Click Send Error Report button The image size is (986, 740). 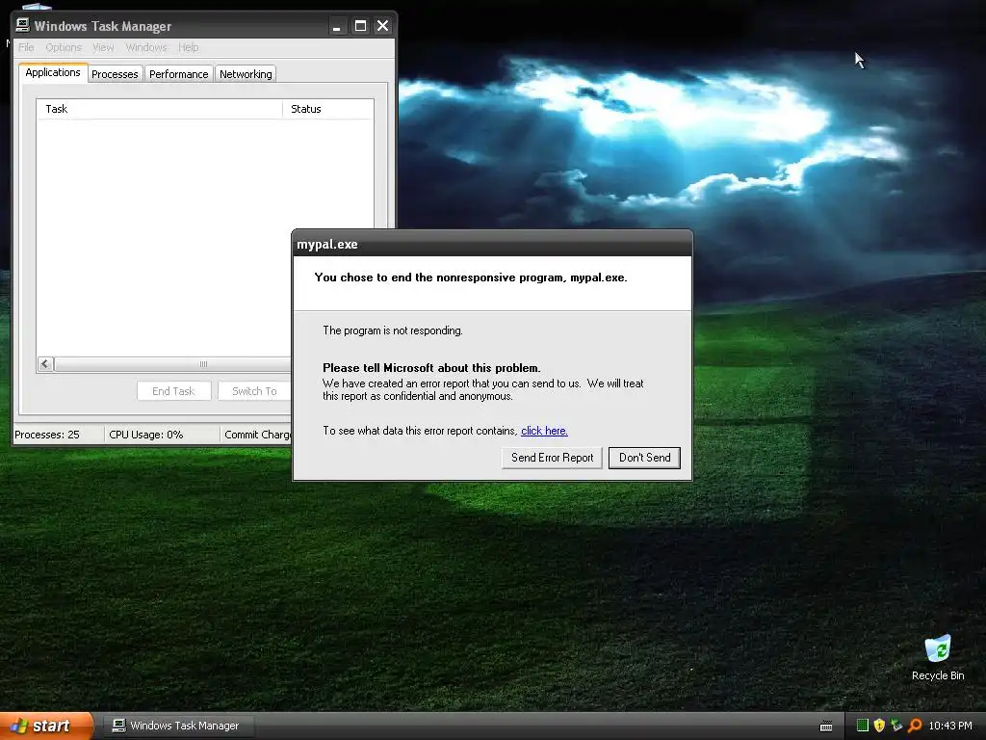tap(552, 458)
